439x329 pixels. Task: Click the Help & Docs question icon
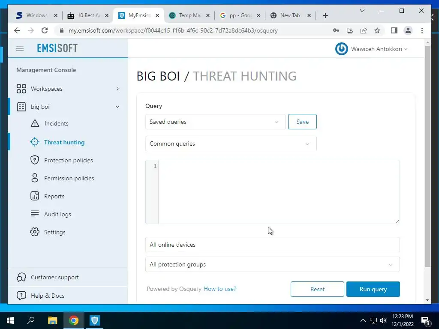21,296
